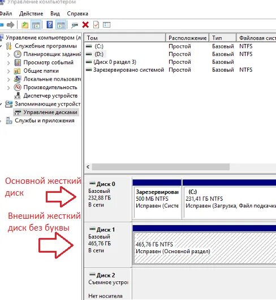The width and height of the screenshot is (276, 300).
Task: Click left arrow of horizontal scrollbar
Action: pyautogui.click(x=88, y=167)
